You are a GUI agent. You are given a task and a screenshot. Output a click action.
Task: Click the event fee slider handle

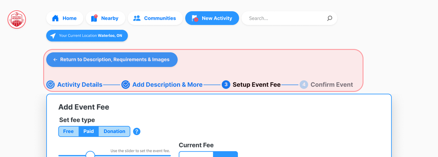(x=90, y=155)
